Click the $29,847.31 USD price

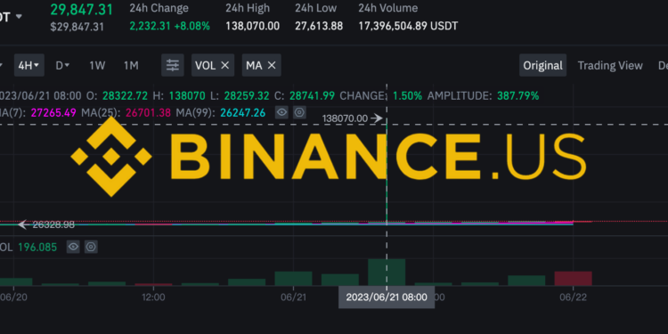[77, 27]
